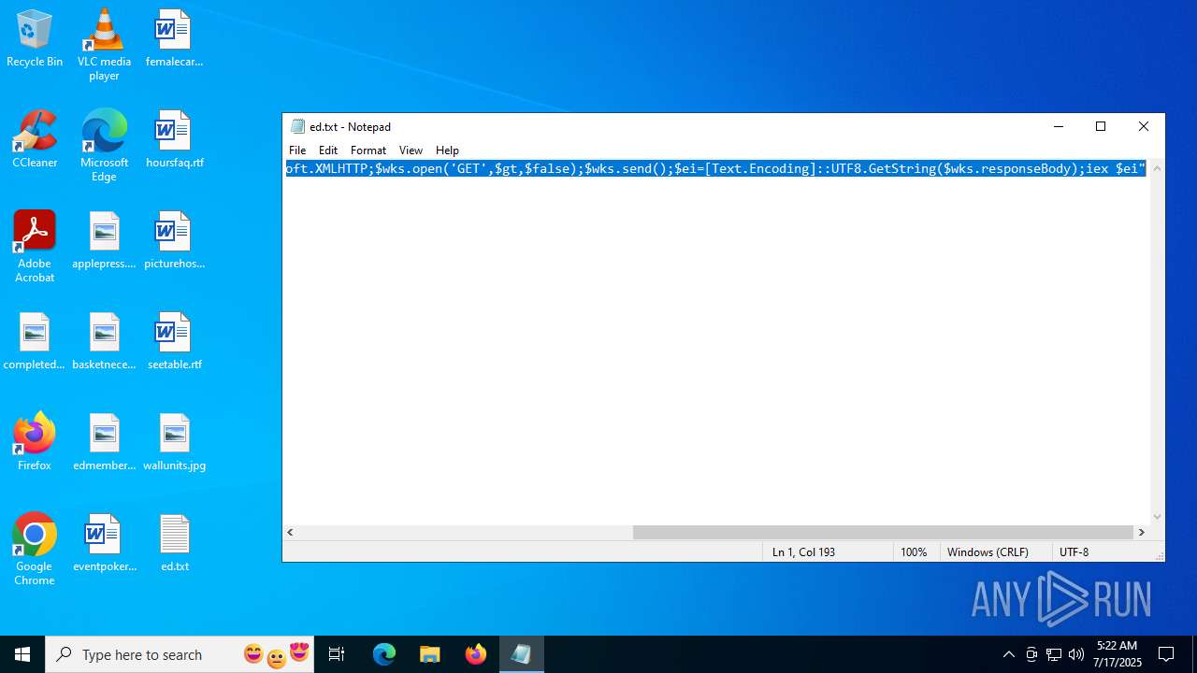Image resolution: width=1197 pixels, height=673 pixels.
Task: Click the '100%' zoom status entry
Action: [914, 552]
